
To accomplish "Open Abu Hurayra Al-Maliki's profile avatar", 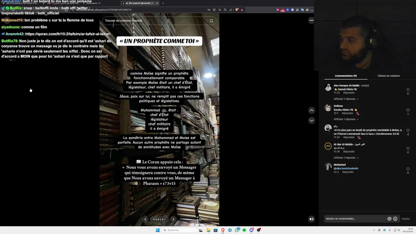I will click(x=328, y=87).
